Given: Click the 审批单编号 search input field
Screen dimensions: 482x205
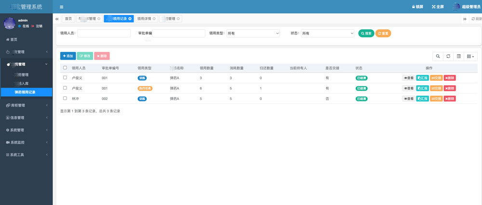Looking at the screenshot, I should [x=179, y=33].
